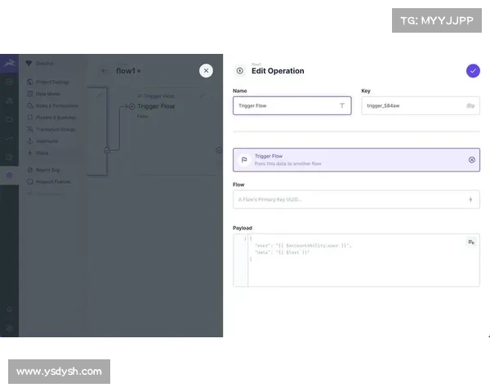Click the add-template icon in Payload editor
The height and width of the screenshot is (392, 490).
click(470, 242)
